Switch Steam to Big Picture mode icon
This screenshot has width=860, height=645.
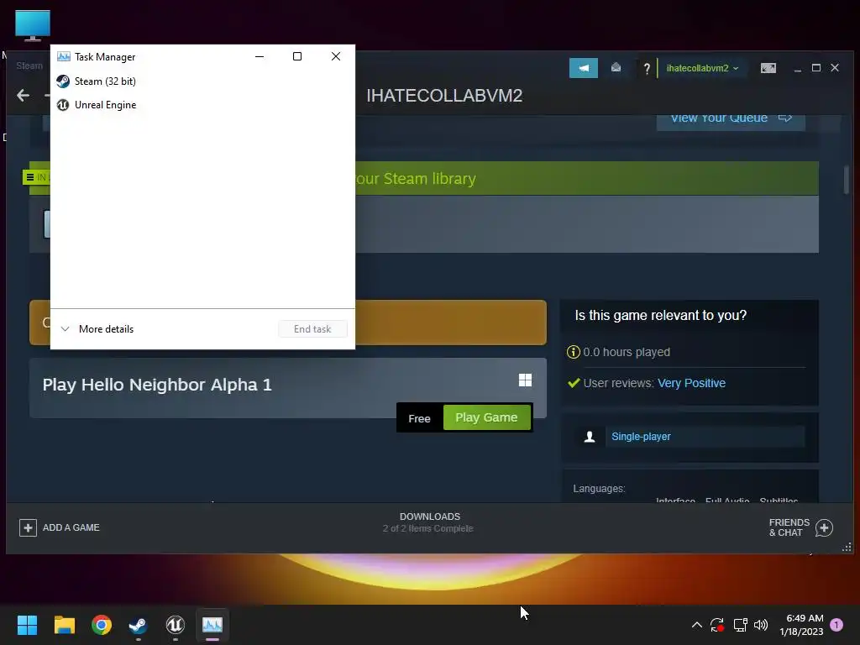point(768,68)
